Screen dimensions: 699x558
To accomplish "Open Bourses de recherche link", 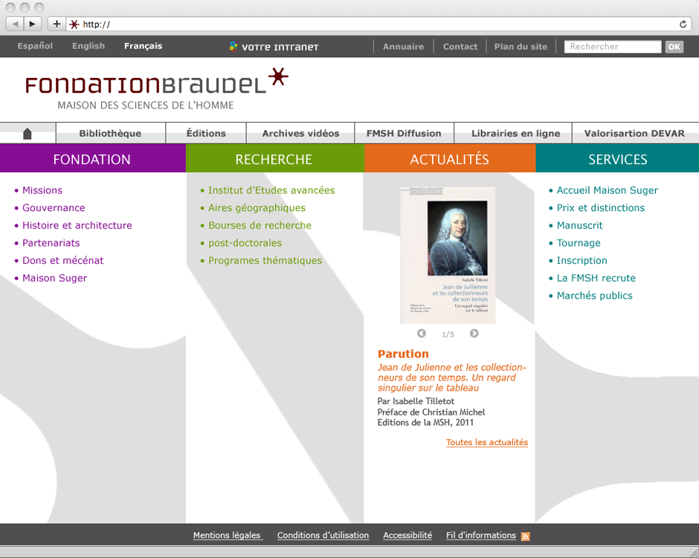I will click(260, 225).
